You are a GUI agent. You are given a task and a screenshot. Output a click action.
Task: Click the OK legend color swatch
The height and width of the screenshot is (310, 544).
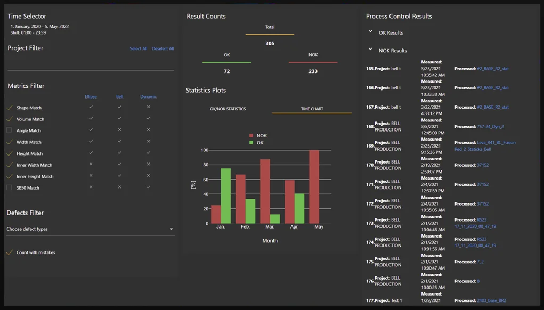[251, 143]
